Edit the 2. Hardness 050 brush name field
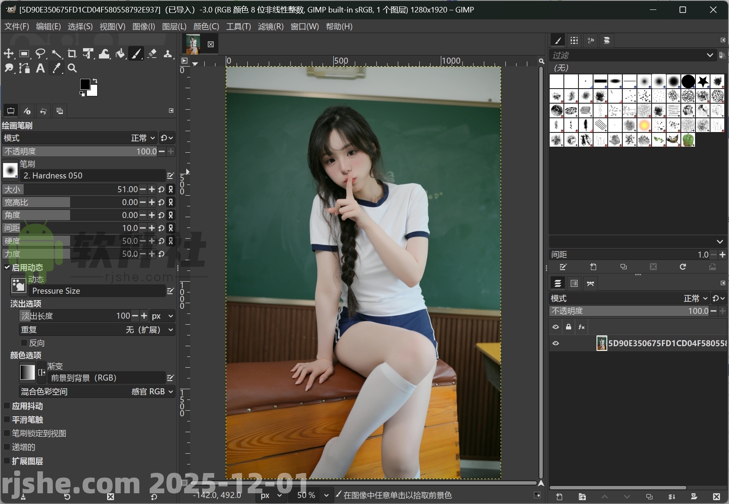The height and width of the screenshot is (504, 729). tap(92, 175)
